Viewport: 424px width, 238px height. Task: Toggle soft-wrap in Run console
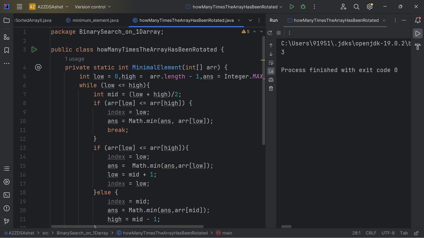tap(271, 62)
